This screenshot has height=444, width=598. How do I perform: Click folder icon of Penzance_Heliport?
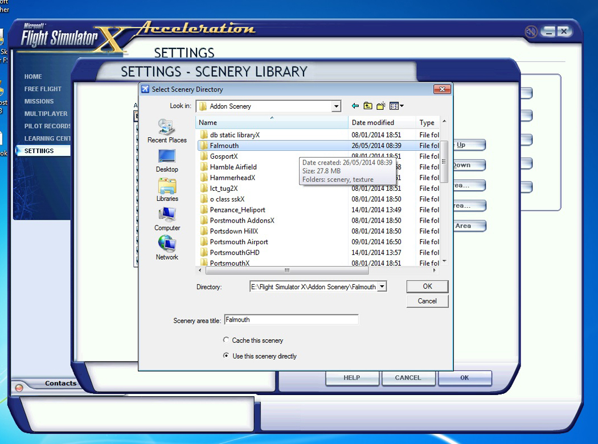coord(204,209)
